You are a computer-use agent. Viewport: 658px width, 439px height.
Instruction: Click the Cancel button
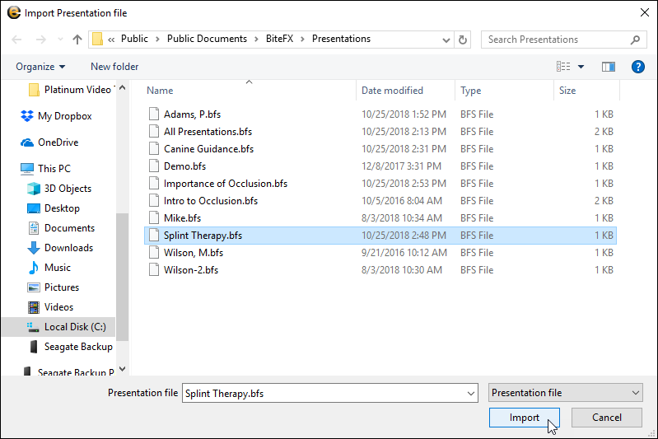[x=606, y=418]
